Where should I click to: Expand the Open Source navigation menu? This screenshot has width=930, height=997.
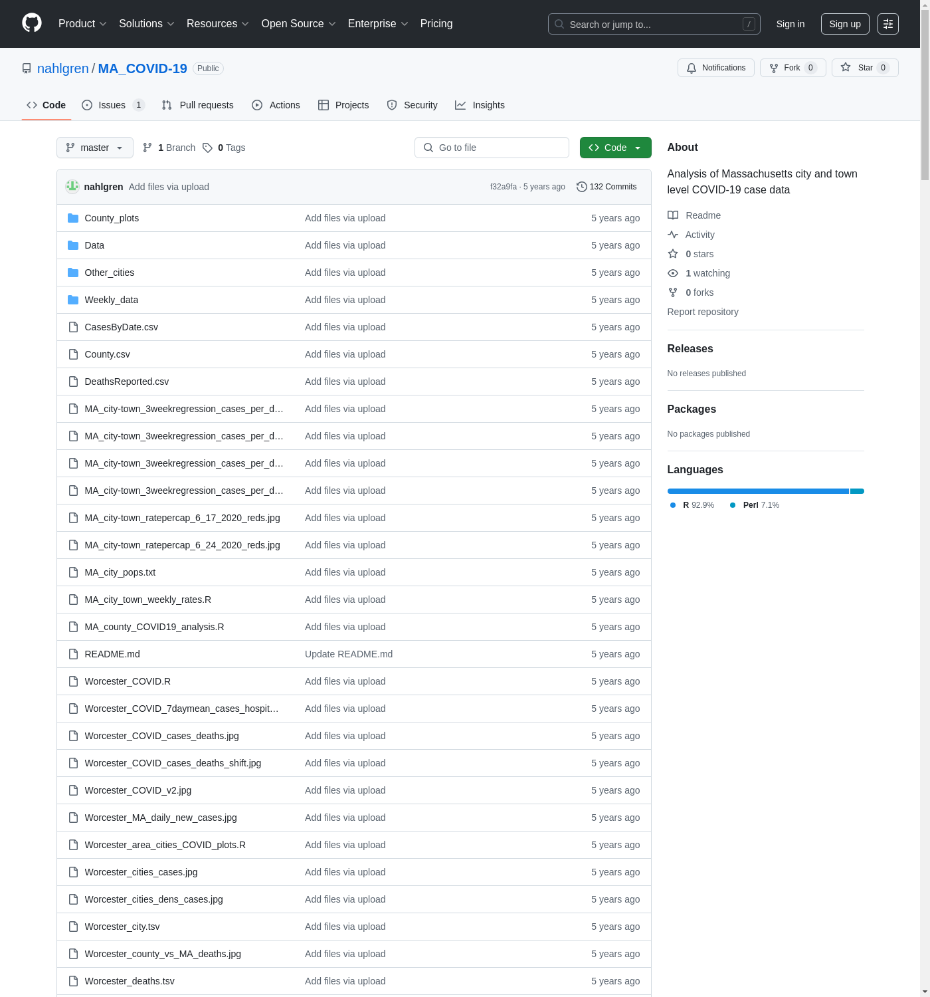298,24
